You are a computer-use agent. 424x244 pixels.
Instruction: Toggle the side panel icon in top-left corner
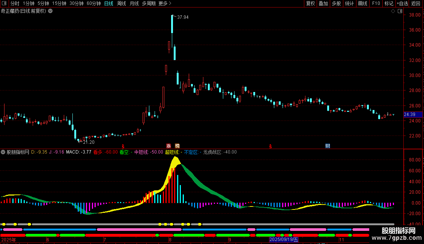4,3
